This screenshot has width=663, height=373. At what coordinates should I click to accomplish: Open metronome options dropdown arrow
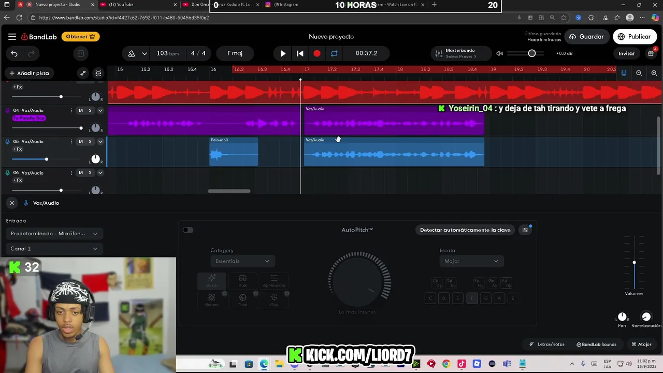(145, 53)
